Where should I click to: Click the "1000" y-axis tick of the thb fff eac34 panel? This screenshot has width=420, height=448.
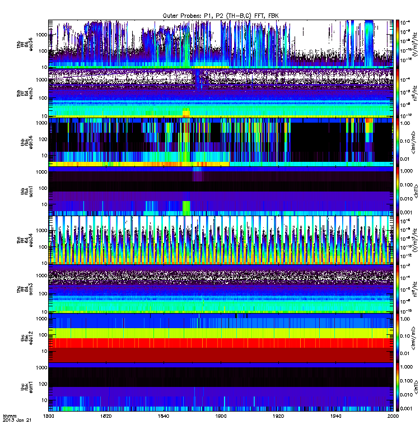click(x=41, y=35)
